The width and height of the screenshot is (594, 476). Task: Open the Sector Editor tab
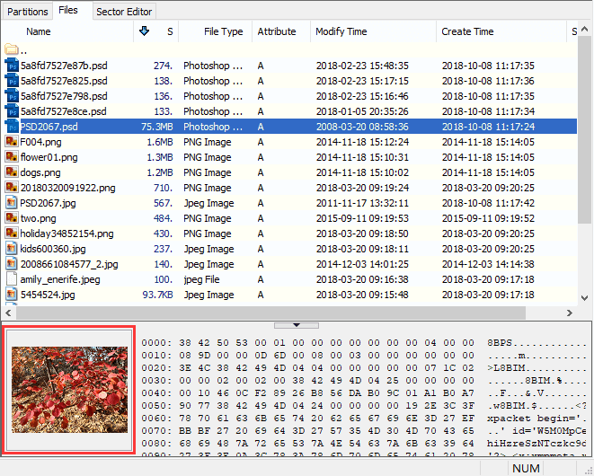click(124, 12)
